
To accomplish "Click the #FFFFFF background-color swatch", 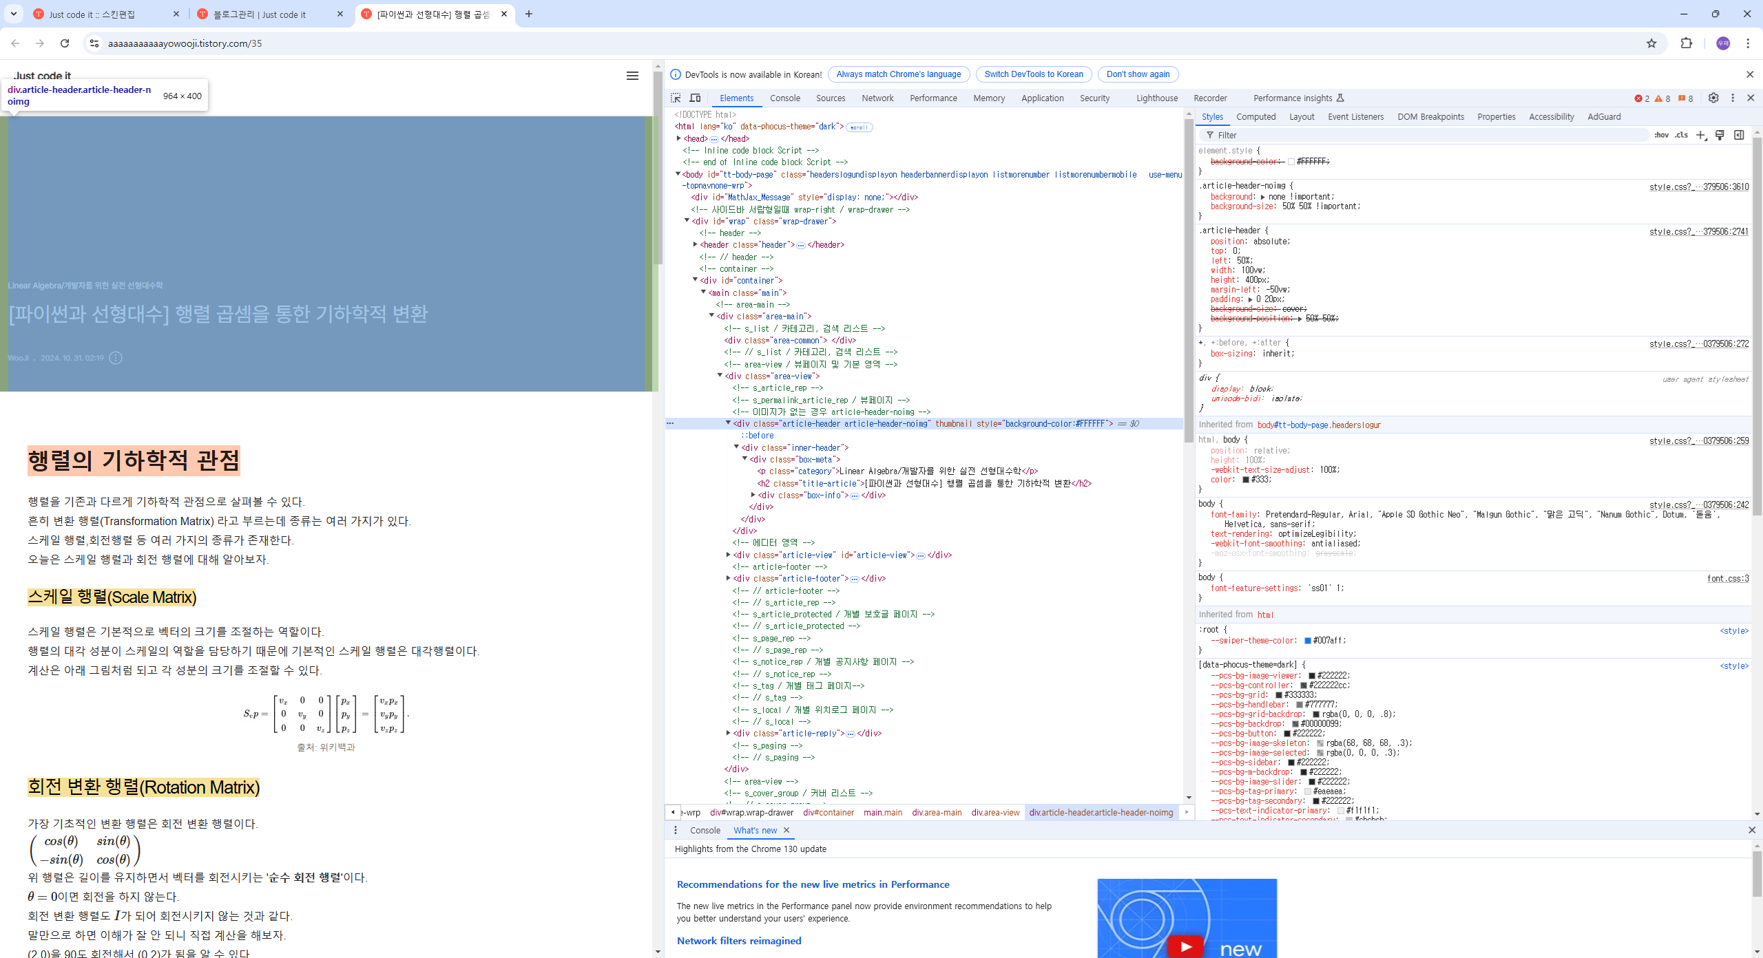I will pyautogui.click(x=1291, y=162).
